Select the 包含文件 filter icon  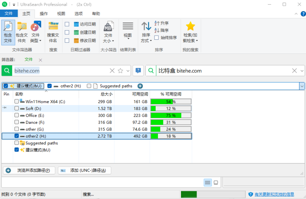click(x=8, y=32)
